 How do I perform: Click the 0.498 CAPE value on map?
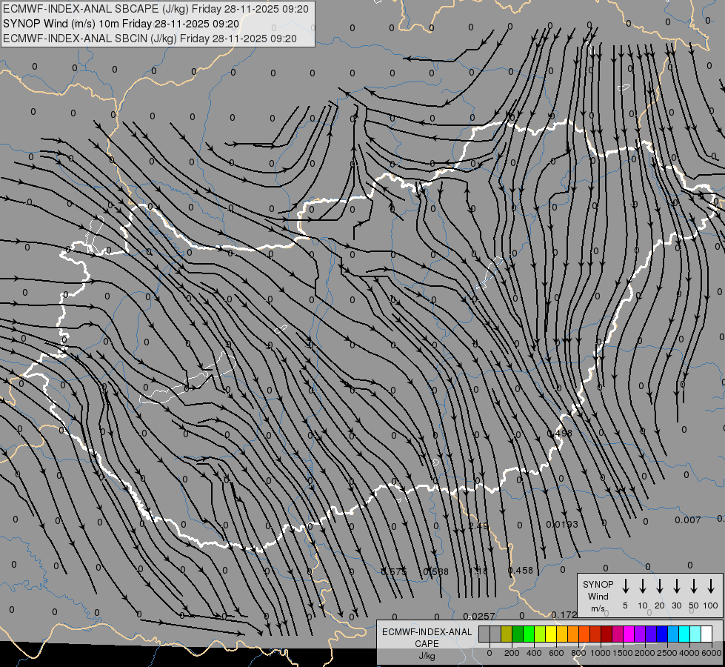[x=559, y=434]
